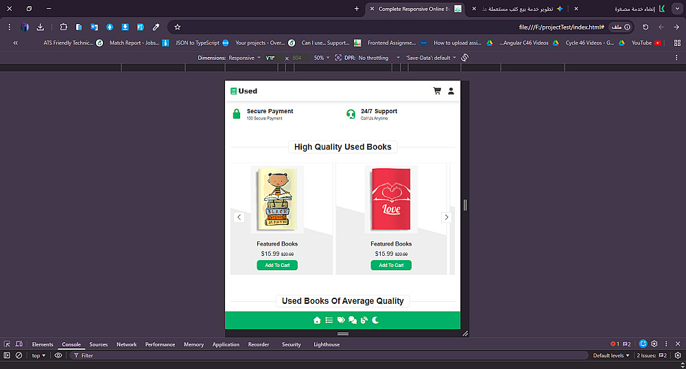The width and height of the screenshot is (686, 369).
Task: Open the YouTube bookmark
Action: tap(646, 43)
